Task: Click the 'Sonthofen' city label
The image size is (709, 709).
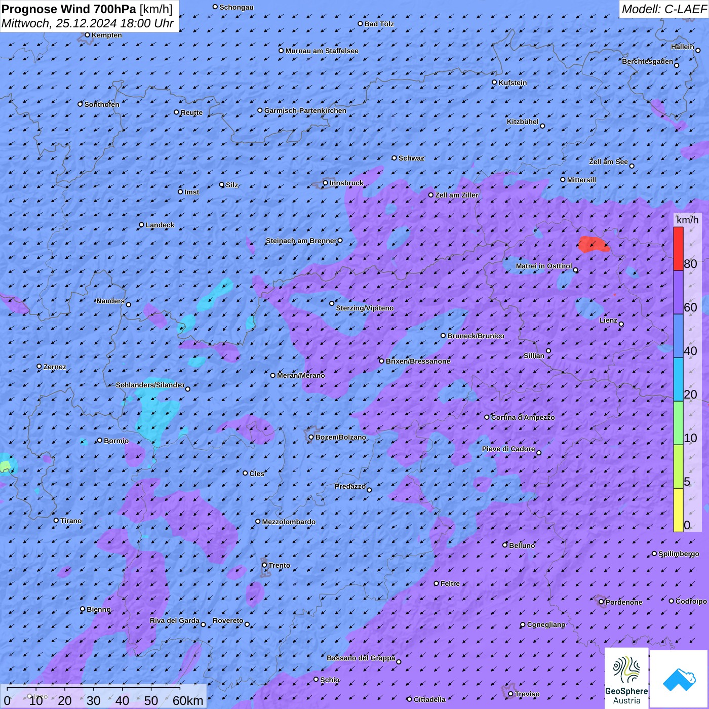Action: pyautogui.click(x=102, y=104)
